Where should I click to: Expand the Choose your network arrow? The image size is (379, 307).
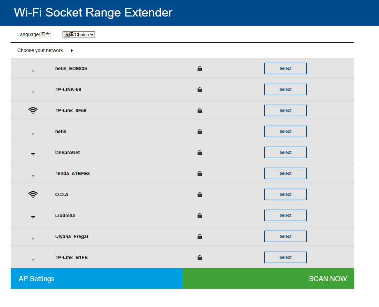pyautogui.click(x=71, y=51)
